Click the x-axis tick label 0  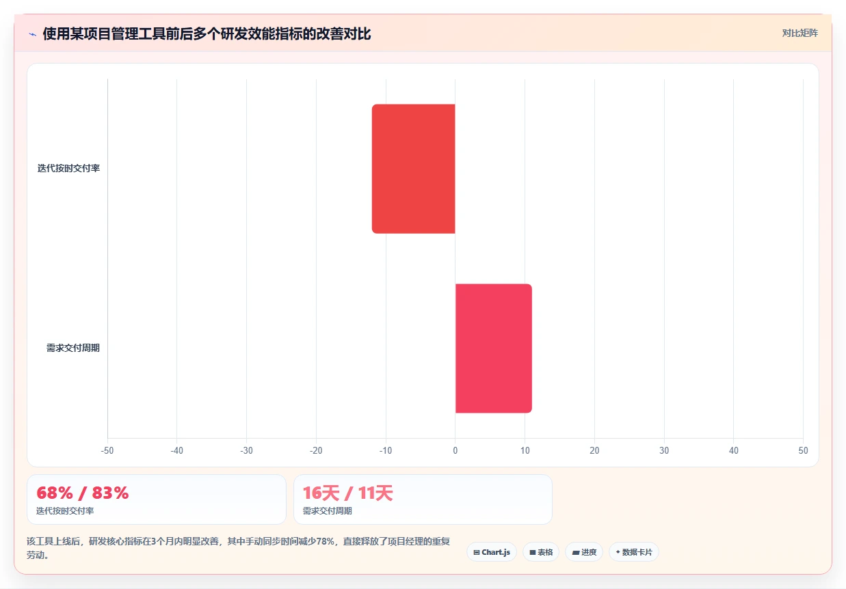click(455, 451)
